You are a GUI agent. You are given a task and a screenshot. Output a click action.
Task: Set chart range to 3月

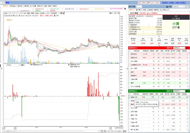point(108,131)
